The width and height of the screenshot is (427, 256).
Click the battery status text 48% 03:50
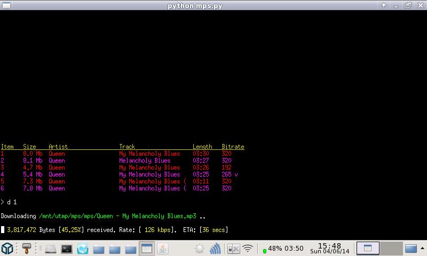pyautogui.click(x=286, y=249)
